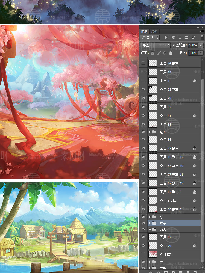
Task: Click folder icon of group 灯
Action: (x=154, y=217)
